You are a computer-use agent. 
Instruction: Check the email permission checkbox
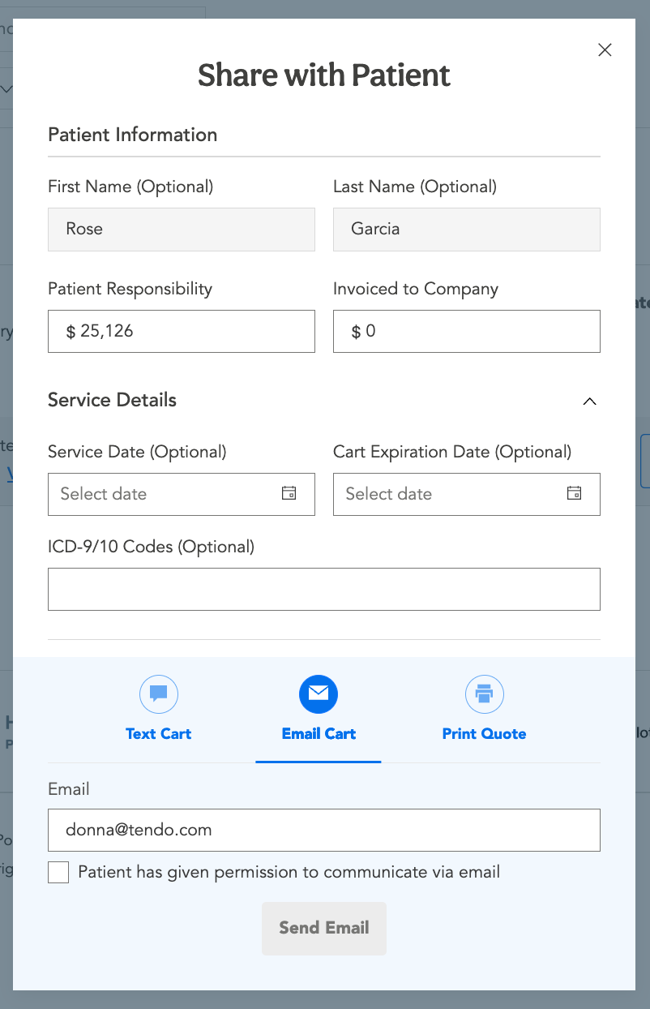(58, 873)
